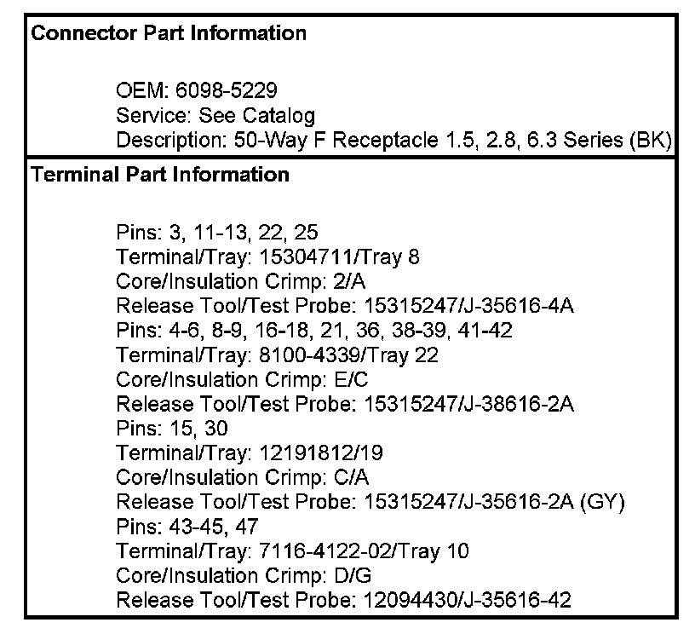Select the OEM: 6098-5229 line
Viewport: 695px width, 634px height.
(x=196, y=90)
